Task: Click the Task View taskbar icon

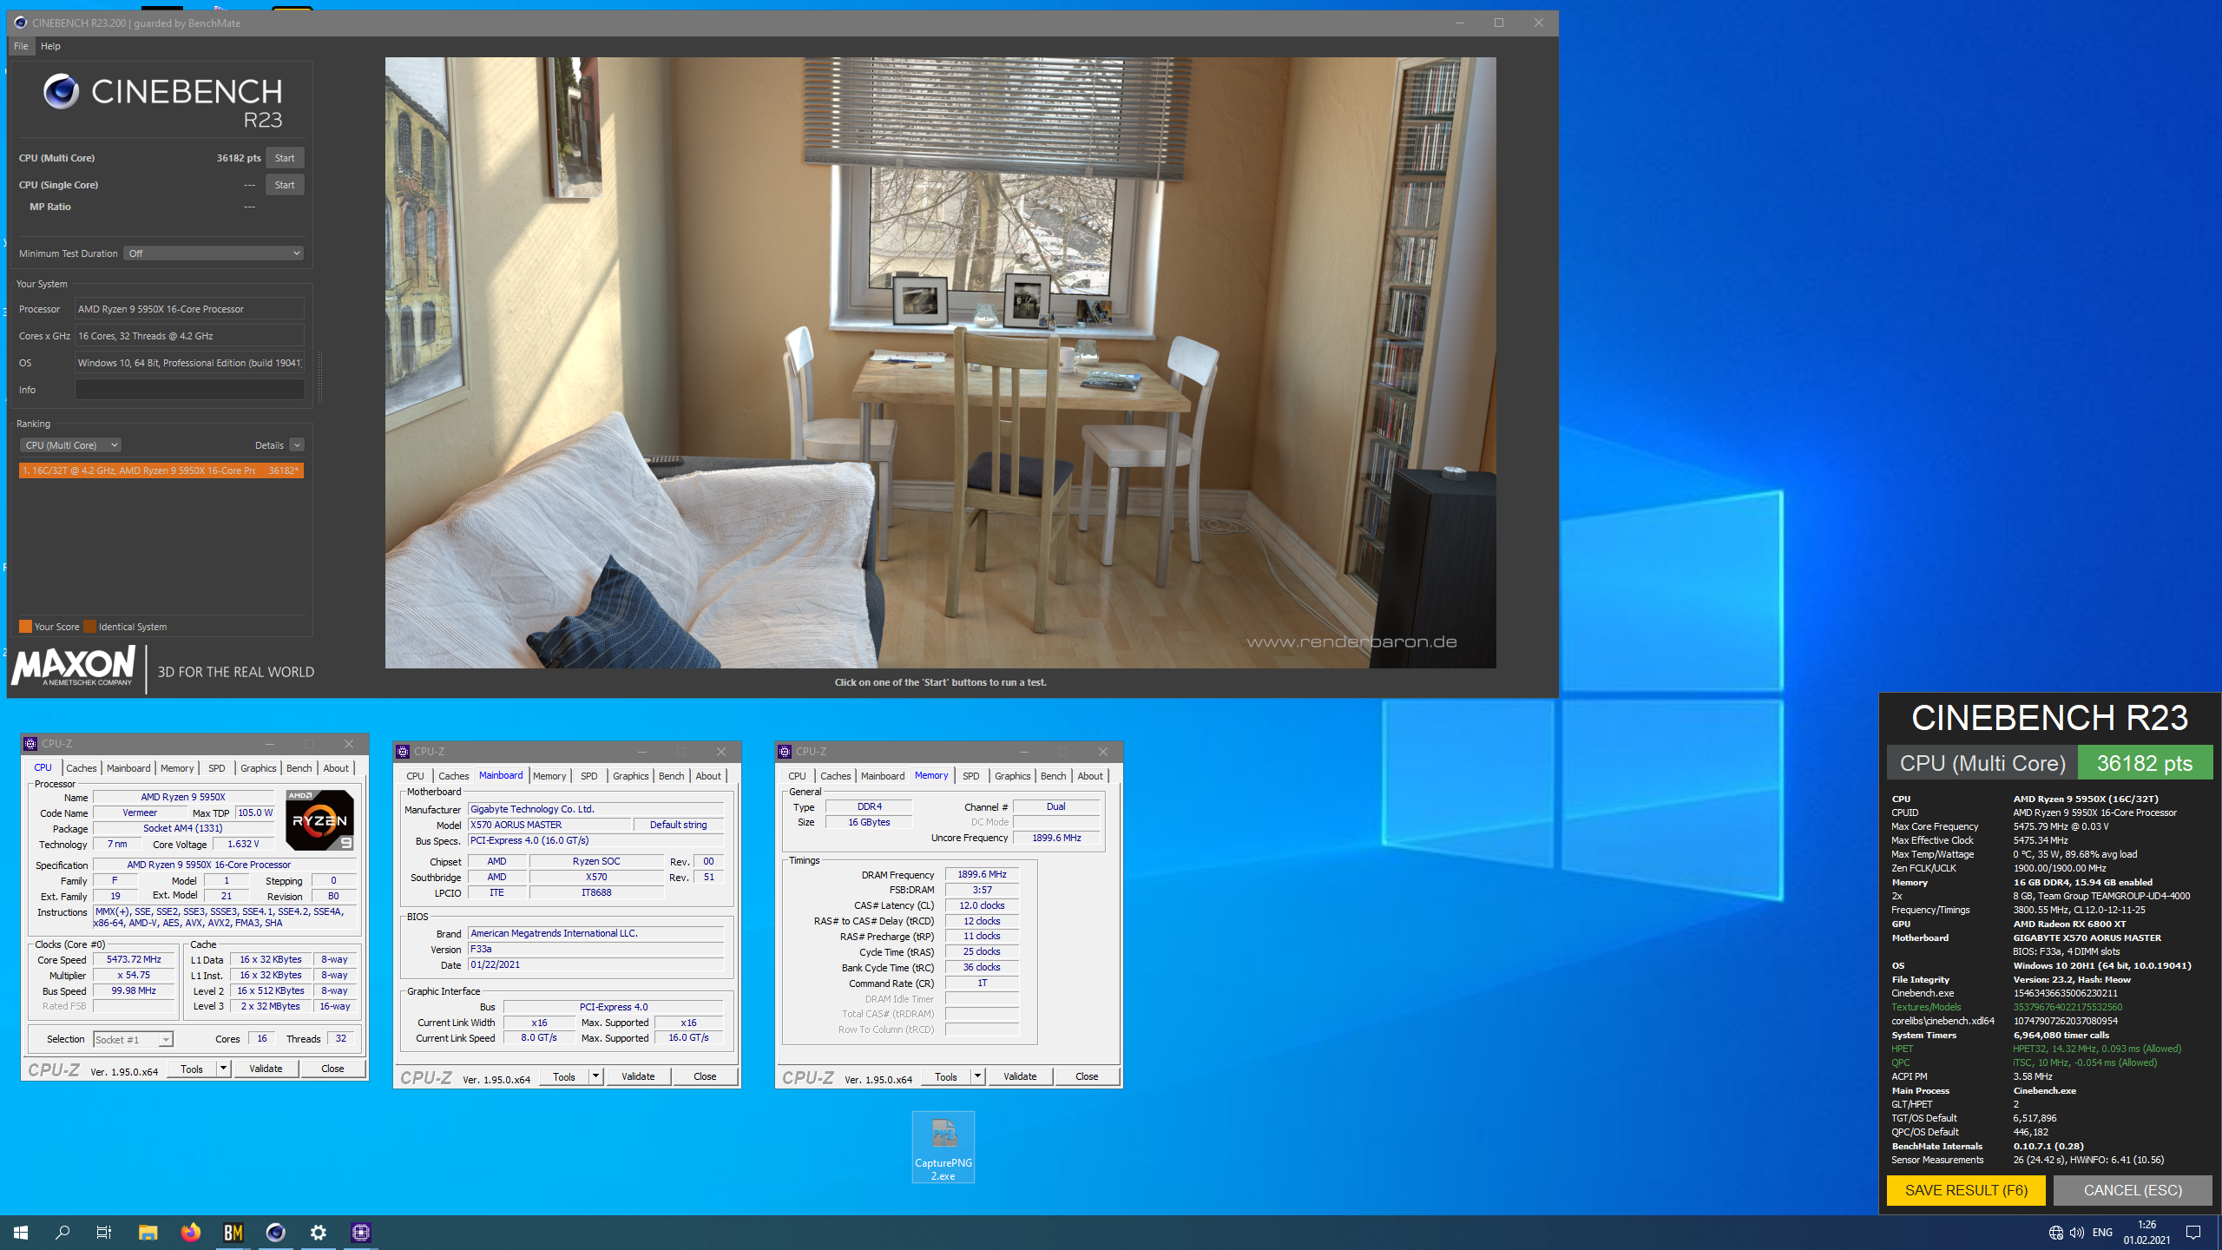Action: coord(104,1232)
